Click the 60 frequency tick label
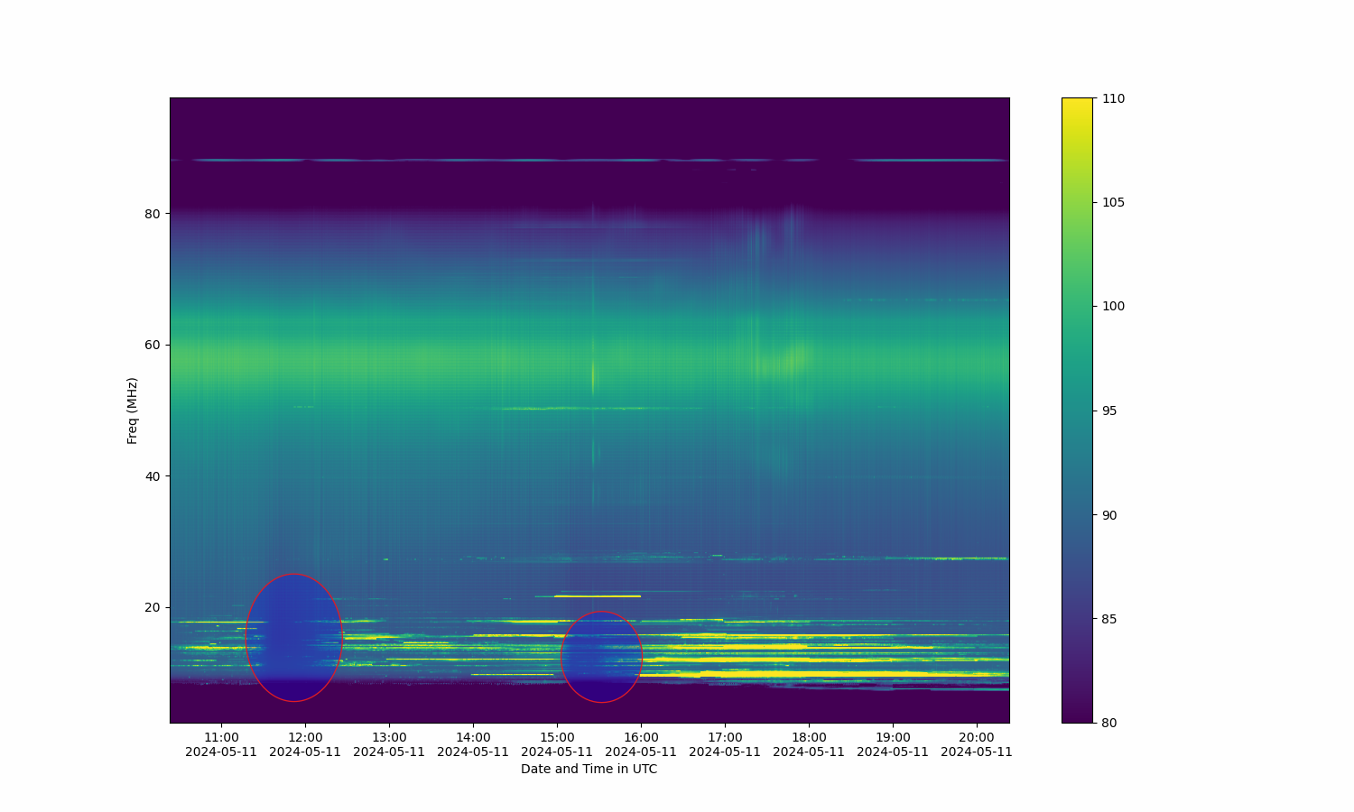This screenshot has width=1354, height=812. coord(153,345)
